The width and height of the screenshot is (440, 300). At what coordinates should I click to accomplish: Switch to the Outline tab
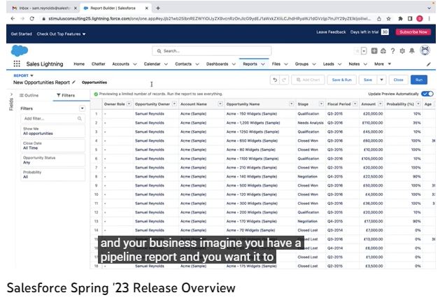[x=29, y=95]
